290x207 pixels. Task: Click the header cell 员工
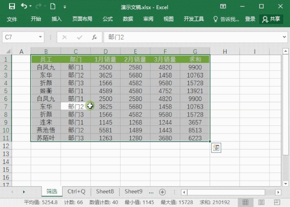[x=46, y=59]
